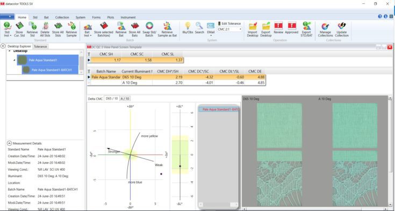The width and height of the screenshot is (395, 211).
Task: Open the CMC 2:1 tolerance dropdown
Action: click(x=229, y=29)
